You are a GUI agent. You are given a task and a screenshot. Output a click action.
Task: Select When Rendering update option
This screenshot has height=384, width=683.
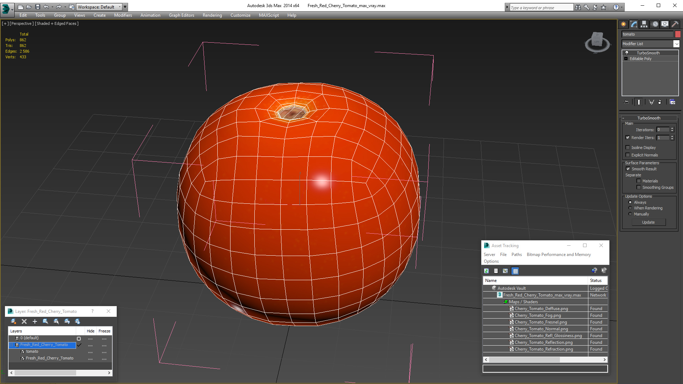click(630, 208)
